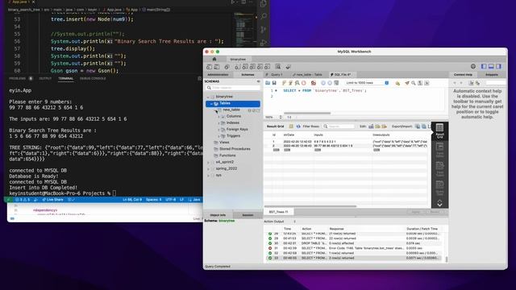Expand the s4_sprint2 schema

click(x=208, y=163)
